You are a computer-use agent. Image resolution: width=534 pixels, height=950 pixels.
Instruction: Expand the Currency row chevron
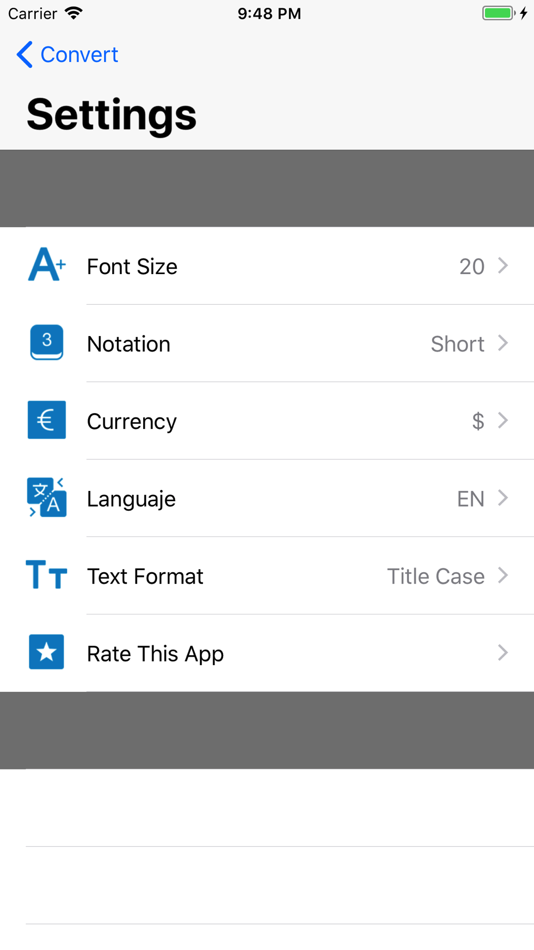(502, 421)
